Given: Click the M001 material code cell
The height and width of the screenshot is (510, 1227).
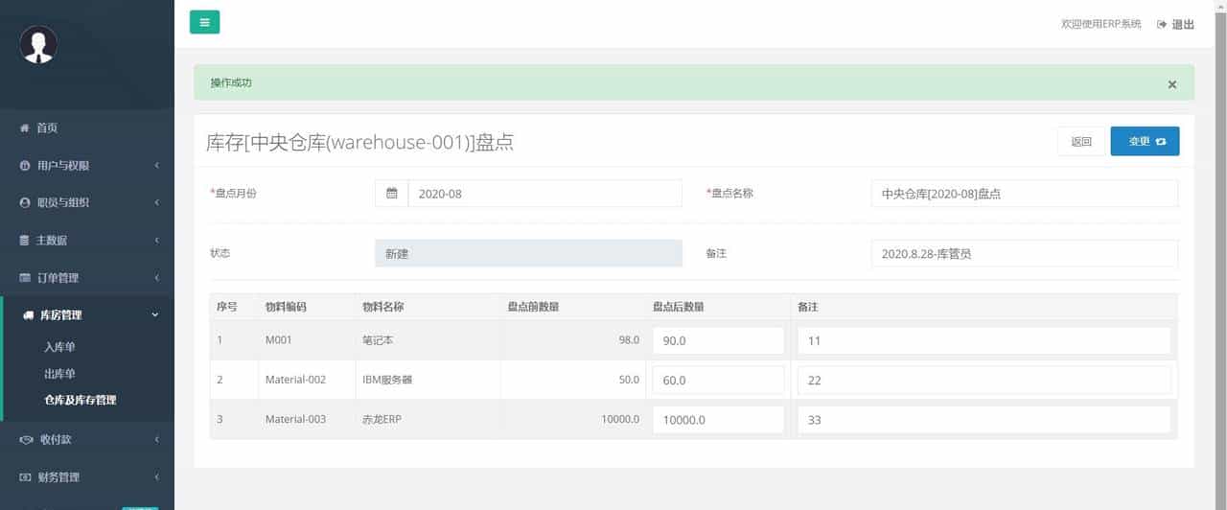Looking at the screenshot, I should (307, 340).
